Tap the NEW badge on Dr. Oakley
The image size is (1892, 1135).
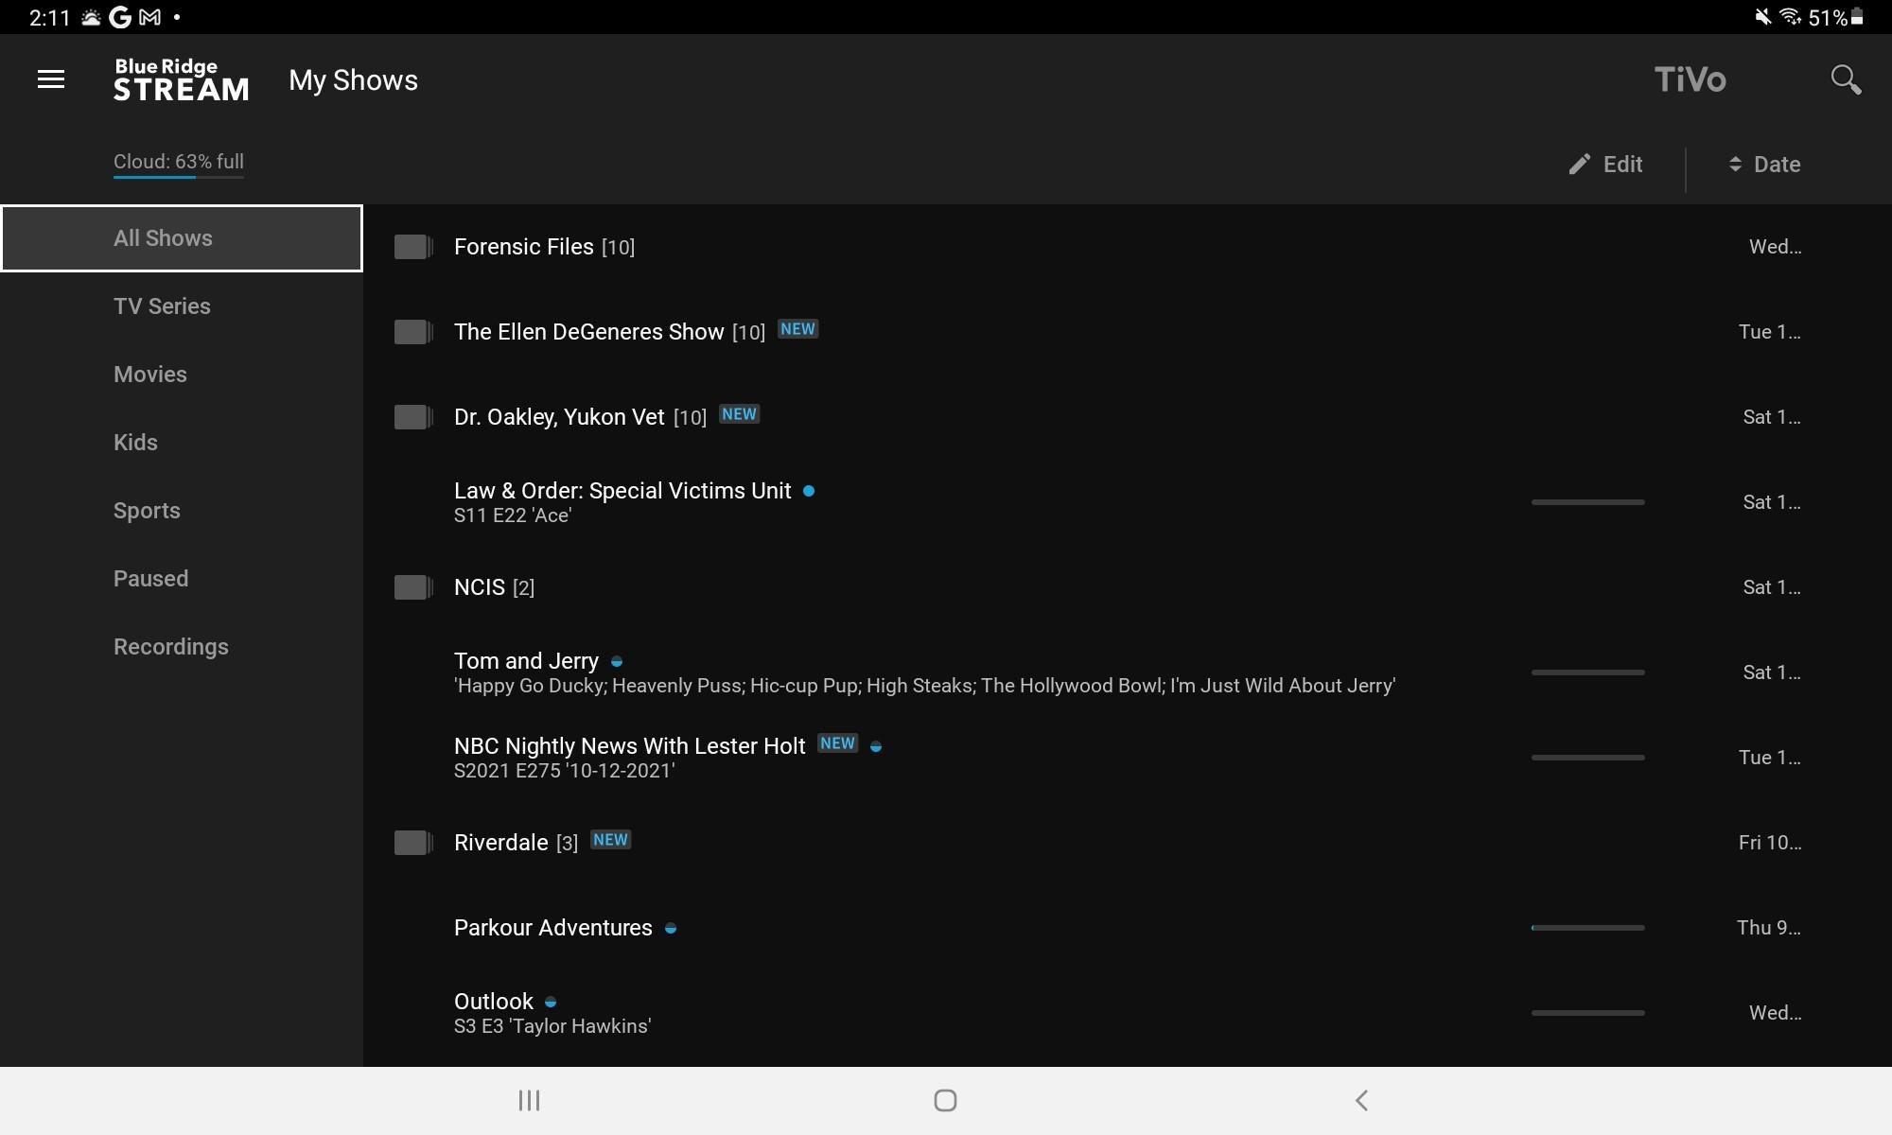pyautogui.click(x=739, y=414)
